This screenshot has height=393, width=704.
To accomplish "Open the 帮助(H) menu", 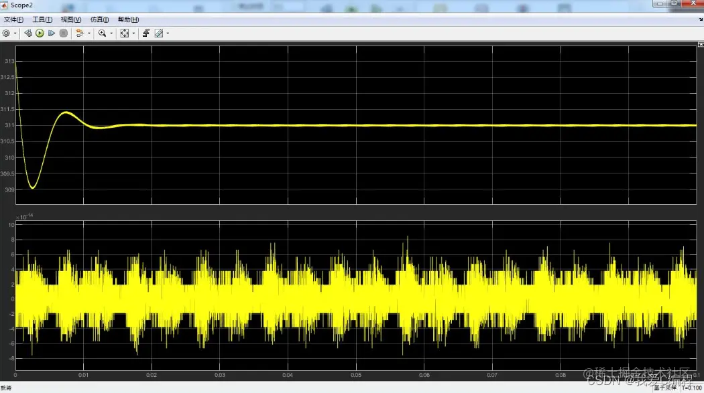I will click(129, 19).
